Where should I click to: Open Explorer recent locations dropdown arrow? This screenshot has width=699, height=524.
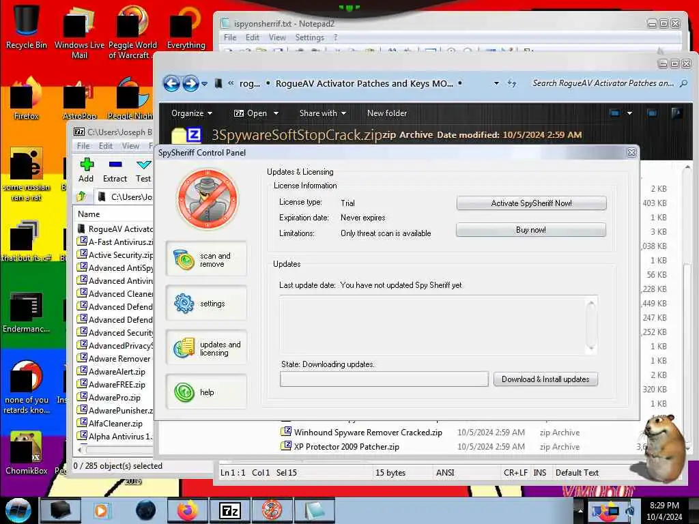(204, 84)
